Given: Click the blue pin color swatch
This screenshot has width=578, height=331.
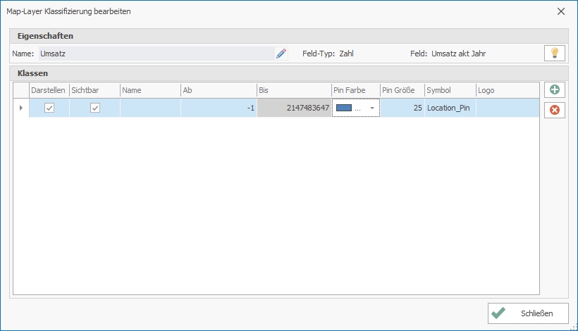Looking at the screenshot, I should tap(344, 108).
